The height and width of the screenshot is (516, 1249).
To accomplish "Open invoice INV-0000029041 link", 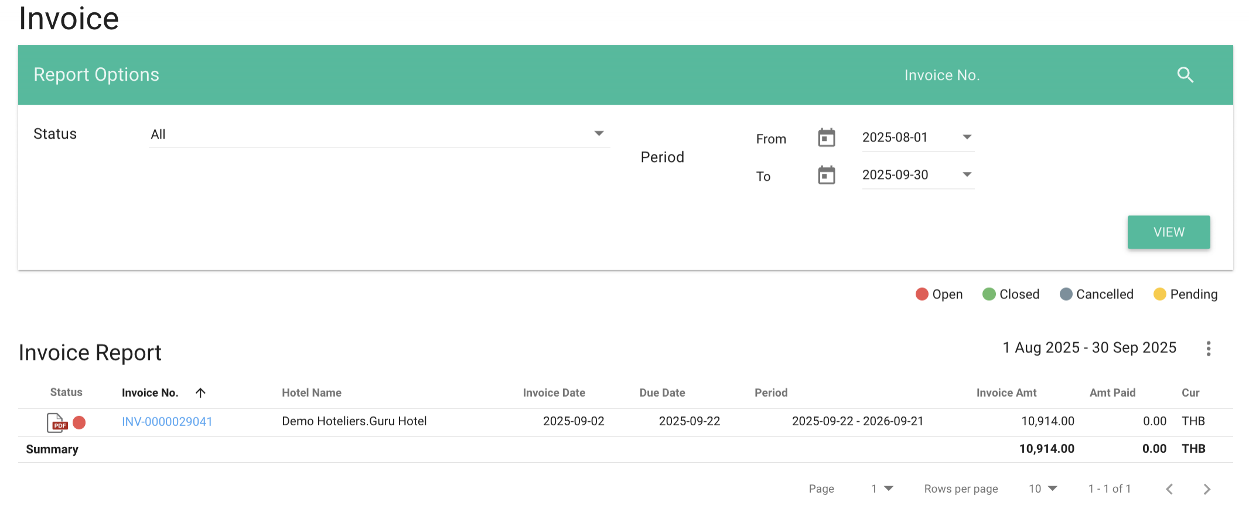I will pos(167,422).
